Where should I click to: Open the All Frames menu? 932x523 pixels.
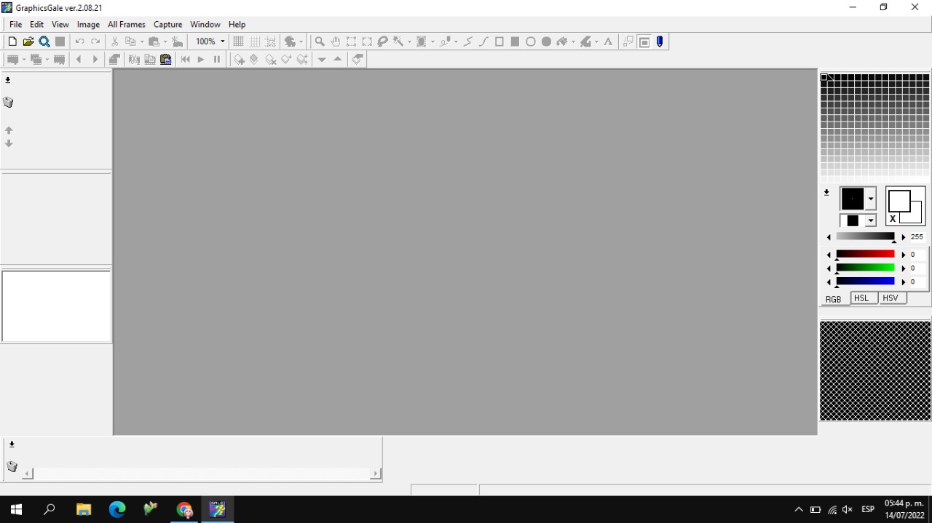[126, 24]
